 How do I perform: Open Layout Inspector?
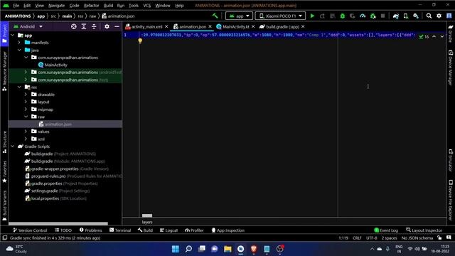(424, 230)
